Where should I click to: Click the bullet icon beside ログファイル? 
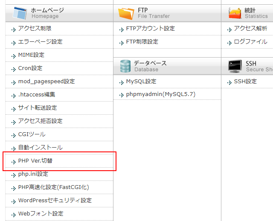point(229,43)
